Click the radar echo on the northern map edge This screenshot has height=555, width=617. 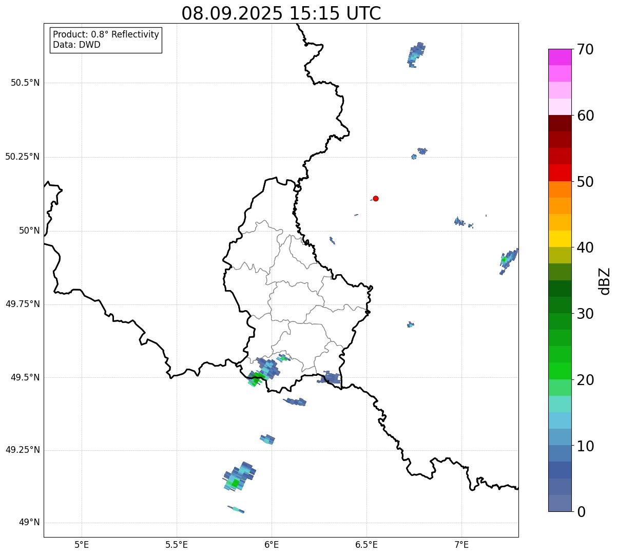pos(416,54)
